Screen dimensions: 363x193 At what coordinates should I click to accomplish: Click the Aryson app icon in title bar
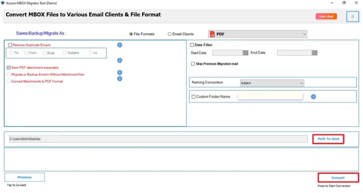click(x=3, y=3)
